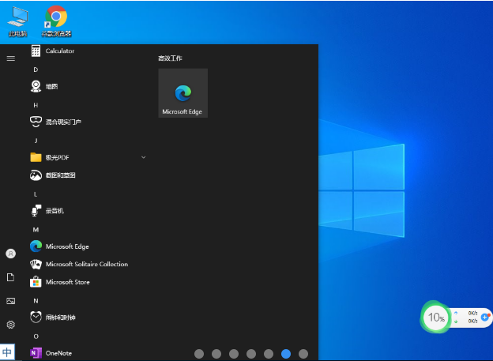Open OneNote from the app list

point(88,353)
